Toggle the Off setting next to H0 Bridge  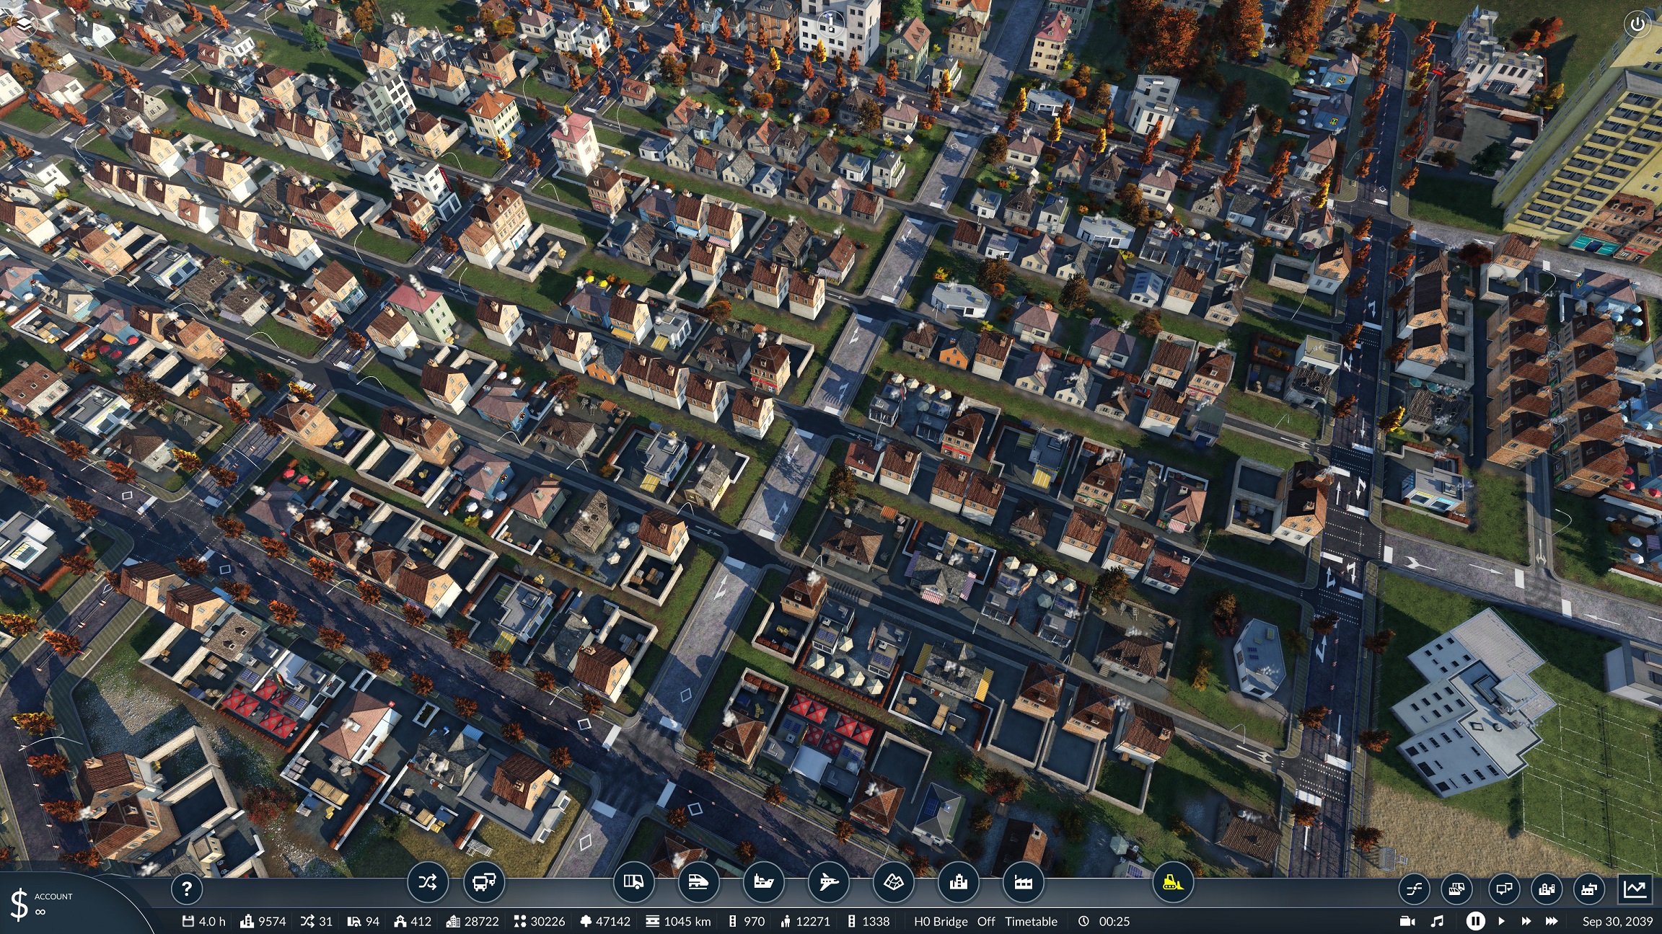click(x=985, y=922)
